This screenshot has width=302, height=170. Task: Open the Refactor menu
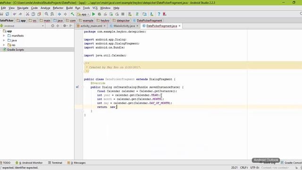(x=58, y=8)
